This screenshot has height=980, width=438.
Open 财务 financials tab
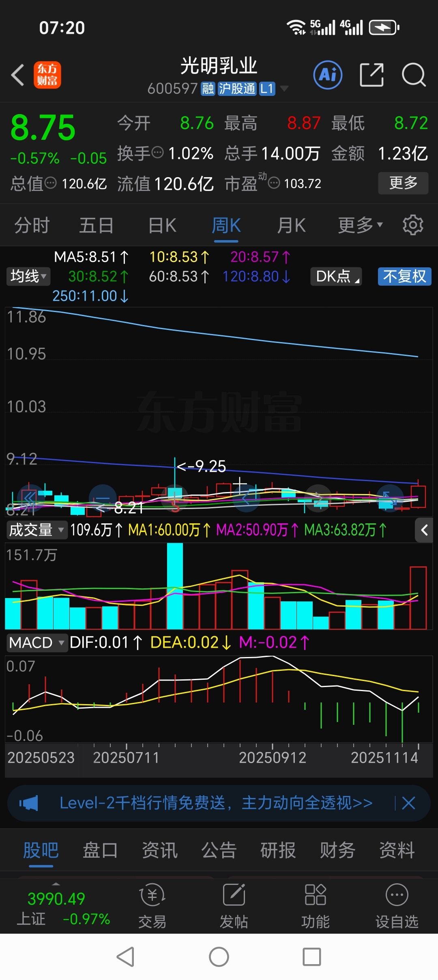(x=337, y=850)
